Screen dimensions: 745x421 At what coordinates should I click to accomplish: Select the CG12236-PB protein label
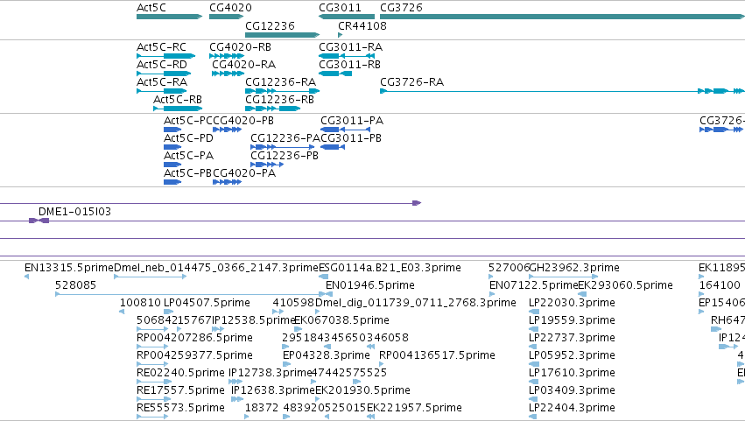(285, 156)
